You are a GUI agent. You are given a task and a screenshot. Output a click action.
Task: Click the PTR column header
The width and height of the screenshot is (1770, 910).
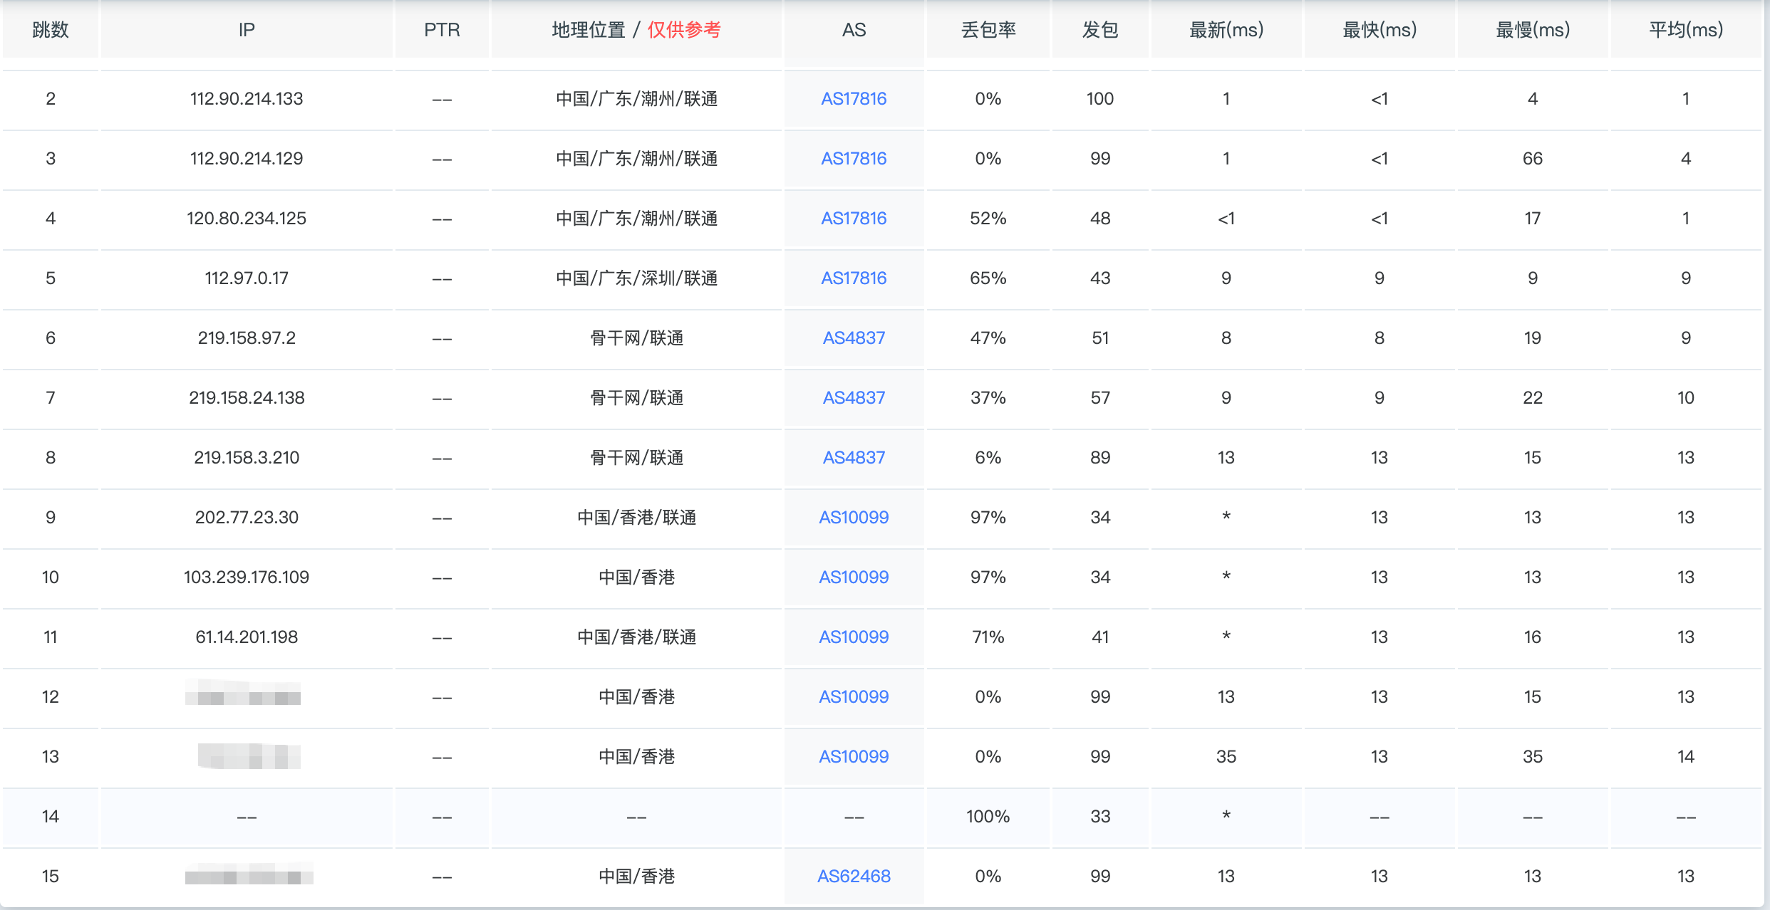coord(442,30)
